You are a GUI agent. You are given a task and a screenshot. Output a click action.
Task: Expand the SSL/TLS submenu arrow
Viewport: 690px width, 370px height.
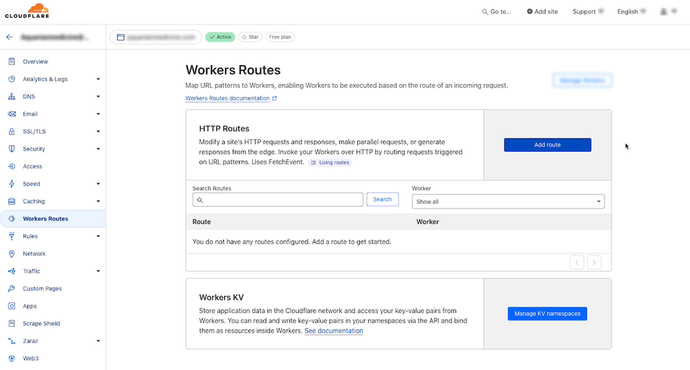98,131
